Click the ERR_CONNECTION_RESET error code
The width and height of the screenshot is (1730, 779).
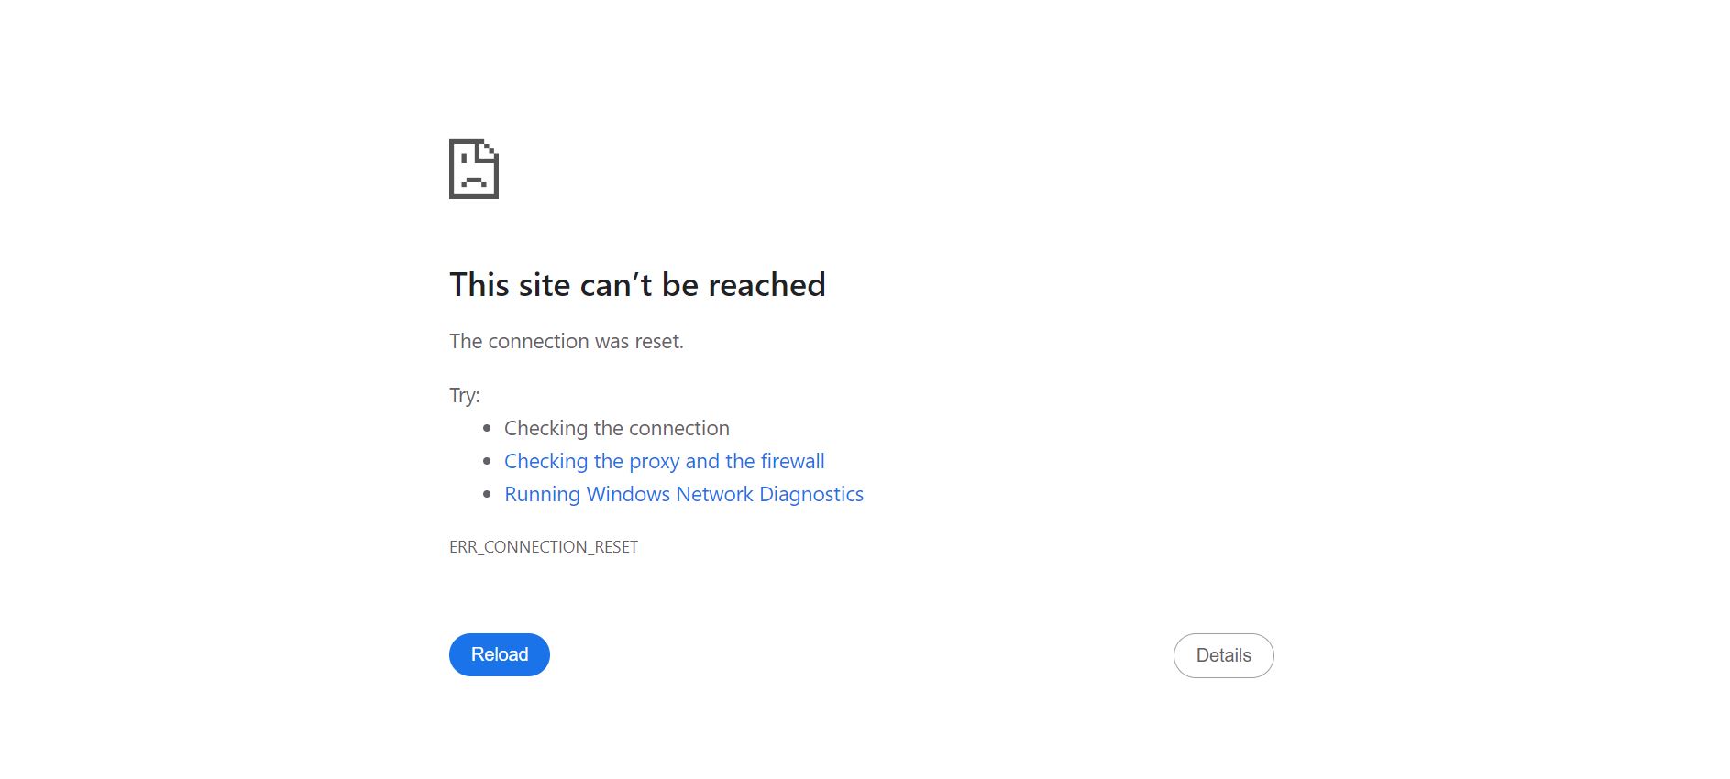(x=543, y=547)
